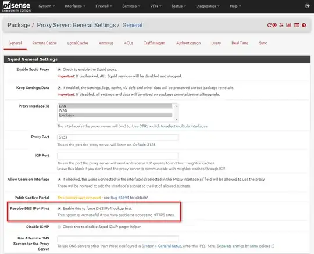Viewport: 314px width, 254px height.
Task: Focus the Proxy Port field
Action: pos(117,138)
